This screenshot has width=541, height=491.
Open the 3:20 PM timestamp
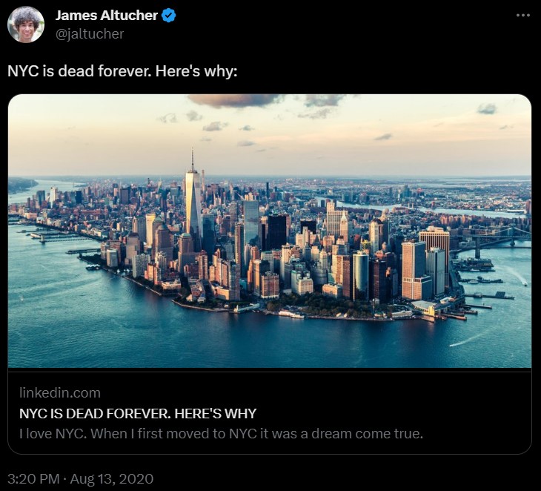pos(33,479)
